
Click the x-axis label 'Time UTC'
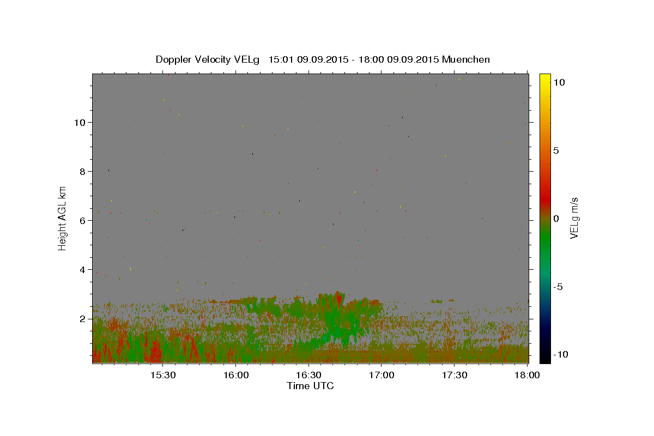coord(310,386)
